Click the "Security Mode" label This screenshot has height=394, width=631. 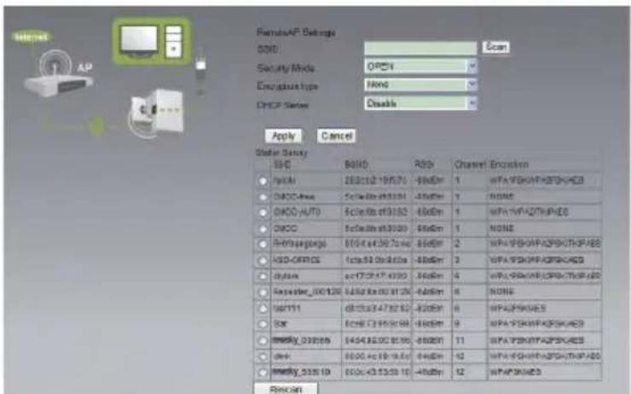tap(286, 68)
